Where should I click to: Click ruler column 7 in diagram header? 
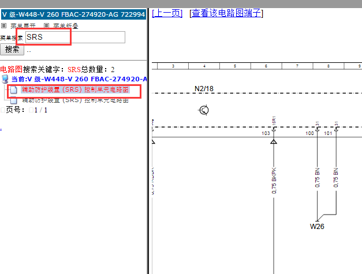(297, 66)
